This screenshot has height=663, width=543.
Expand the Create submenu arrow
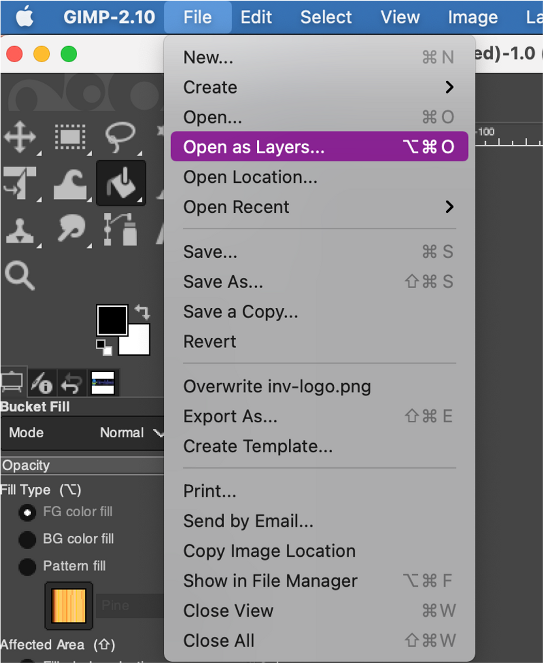coord(449,87)
